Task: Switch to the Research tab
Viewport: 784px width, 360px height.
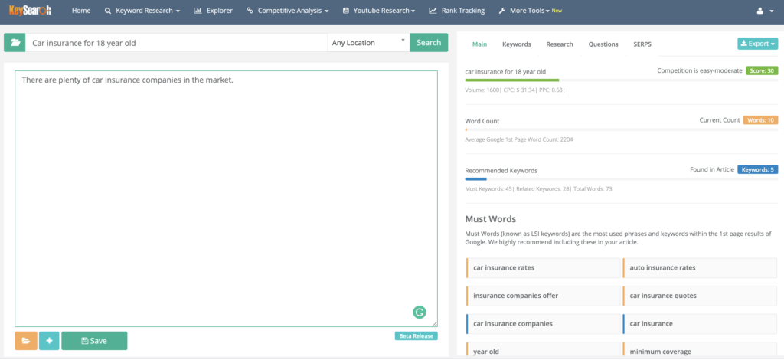Action: (x=560, y=44)
